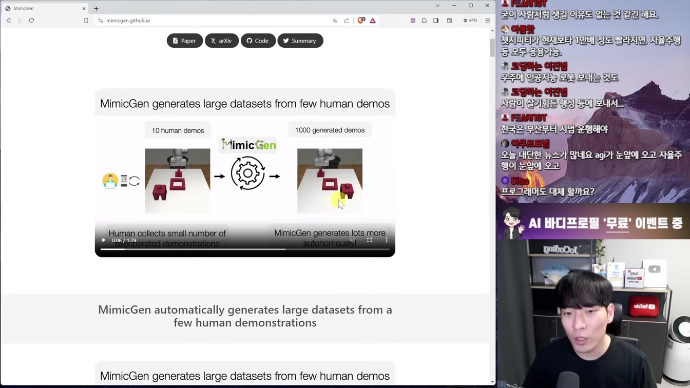Click chat message '한국은 부산부터 시범 운행해야'

pyautogui.click(x=554, y=129)
